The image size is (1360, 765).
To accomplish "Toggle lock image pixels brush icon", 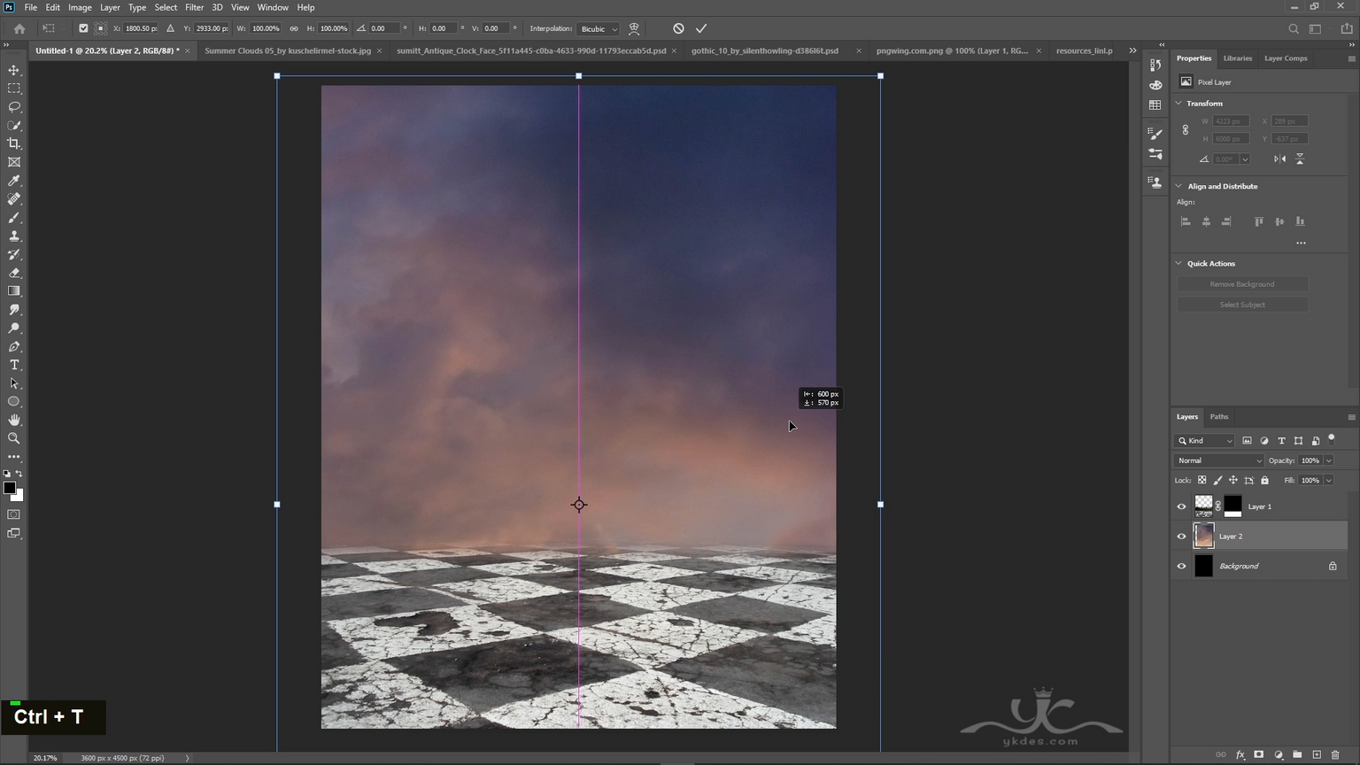I will [1217, 480].
